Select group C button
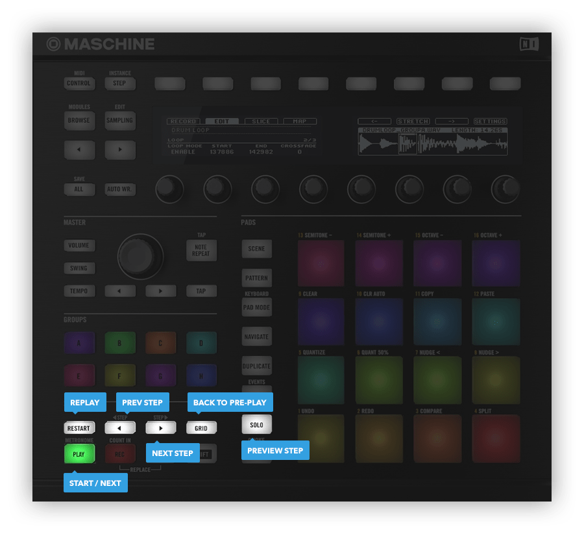 [160, 343]
